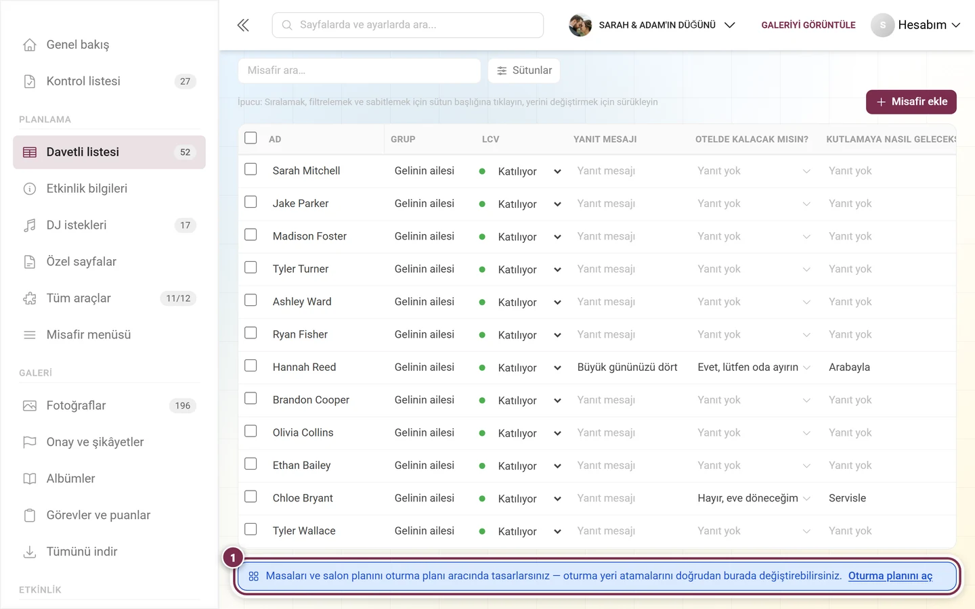The width and height of the screenshot is (975, 609).
Task: Open the Sütunlar column settings
Action: [524, 70]
